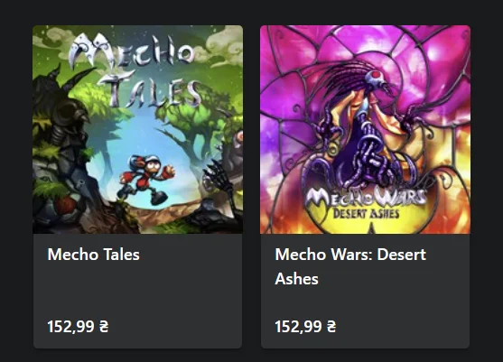
Task: Click the Mecho Tales title text
Action: coord(93,255)
